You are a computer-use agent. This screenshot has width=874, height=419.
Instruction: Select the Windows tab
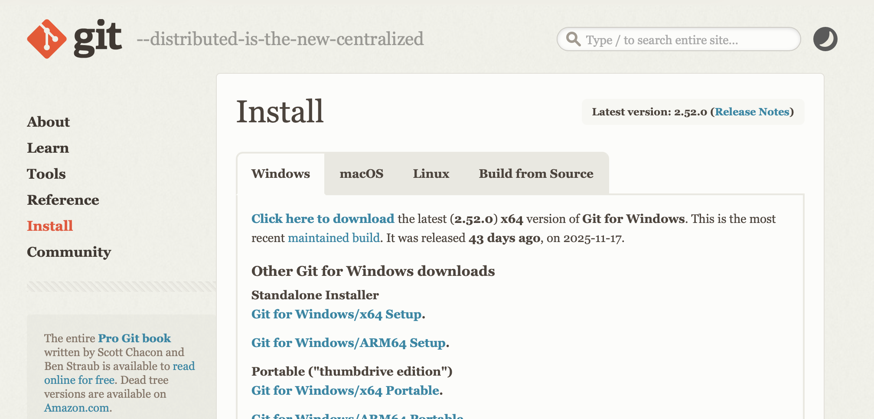point(280,173)
